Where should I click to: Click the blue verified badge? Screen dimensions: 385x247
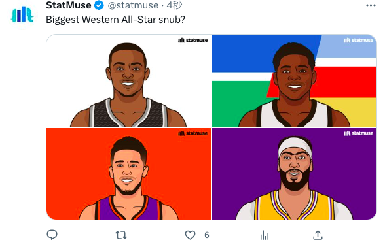coord(99,5)
